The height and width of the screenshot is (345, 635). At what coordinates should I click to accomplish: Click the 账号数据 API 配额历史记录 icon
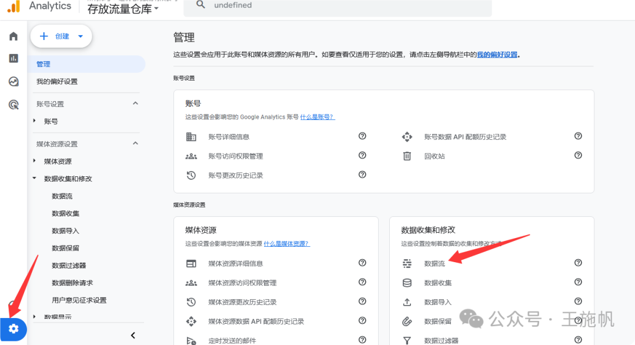[x=407, y=137]
